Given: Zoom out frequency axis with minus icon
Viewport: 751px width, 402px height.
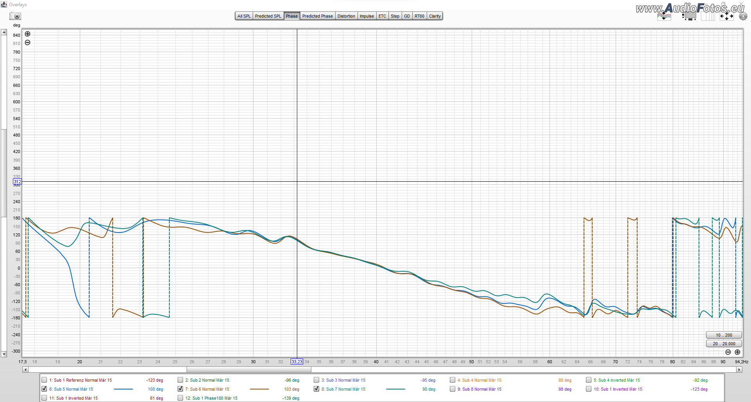Looking at the screenshot, I should coord(728,352).
